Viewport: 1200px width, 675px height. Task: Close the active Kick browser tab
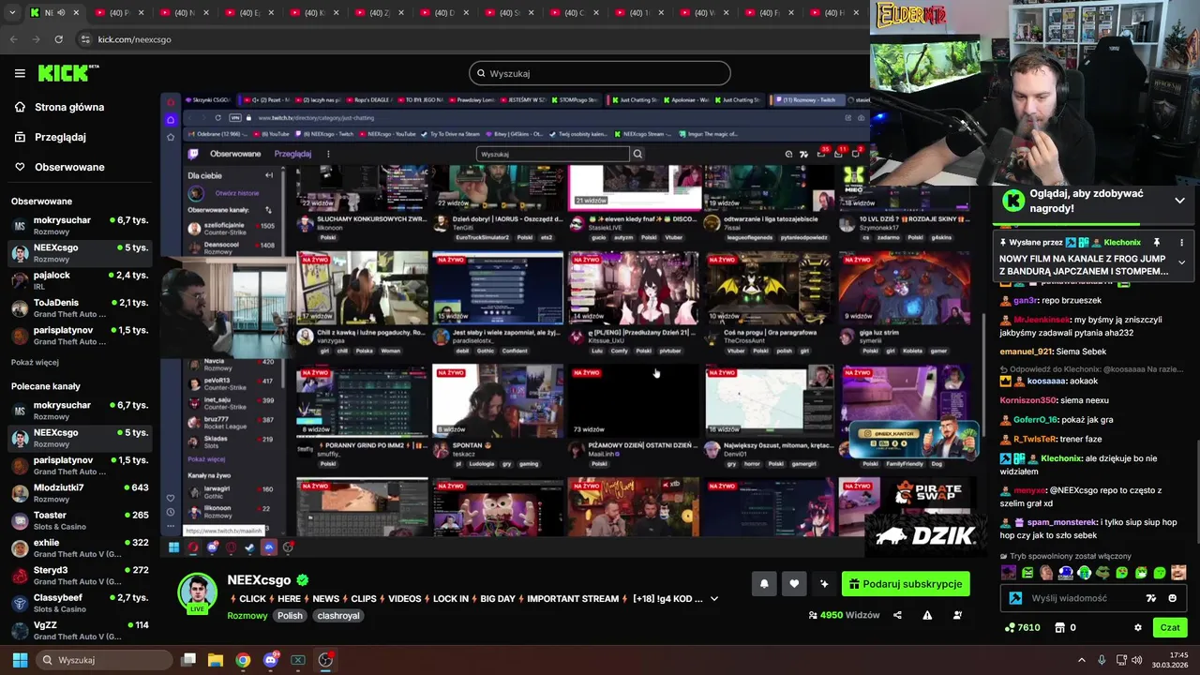pyautogui.click(x=76, y=12)
